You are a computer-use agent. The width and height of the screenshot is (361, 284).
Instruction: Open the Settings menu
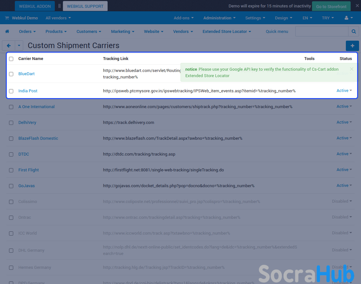[255, 18]
